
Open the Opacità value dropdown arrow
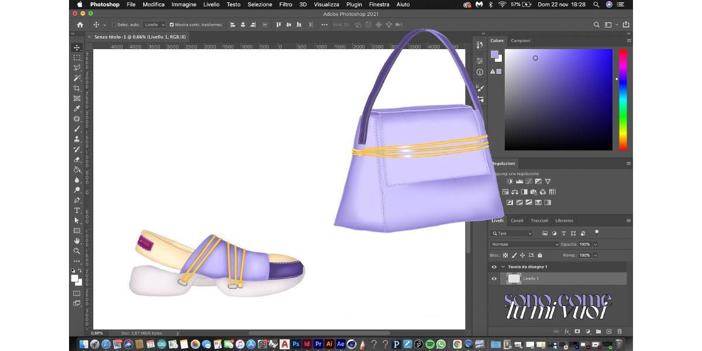[x=596, y=244]
